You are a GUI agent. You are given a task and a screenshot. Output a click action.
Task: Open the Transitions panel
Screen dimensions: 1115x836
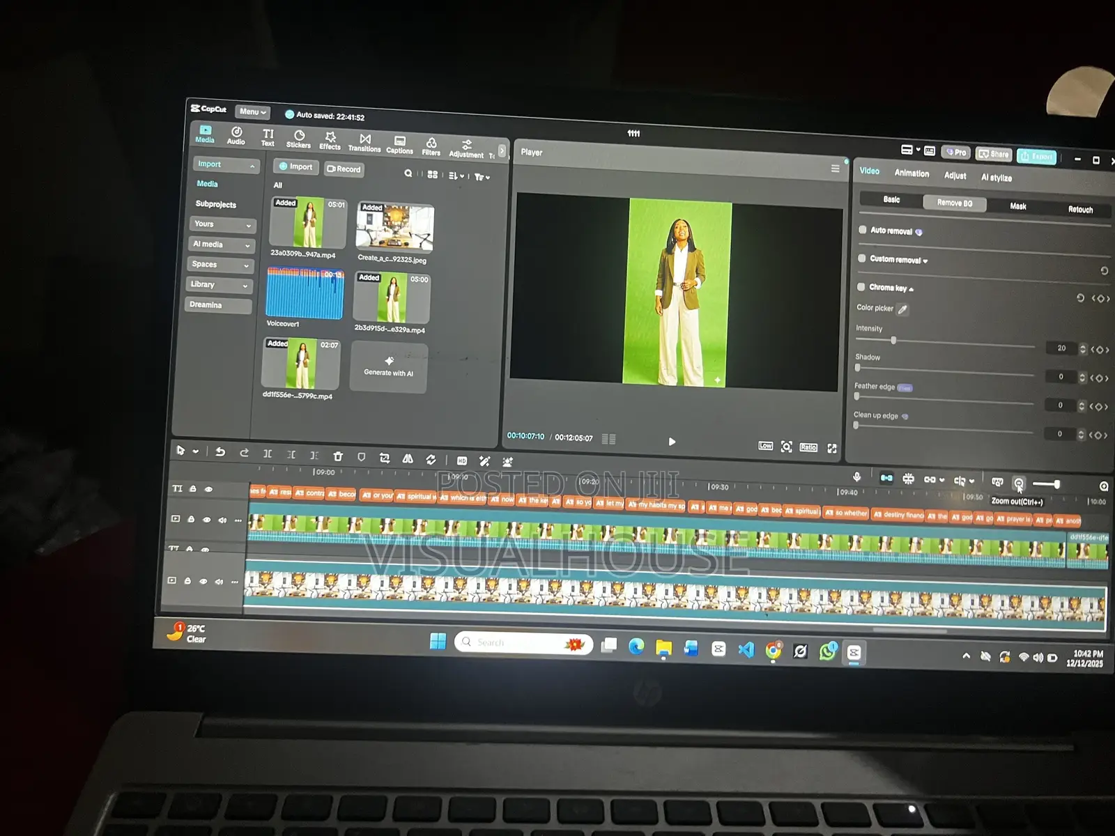(x=364, y=143)
